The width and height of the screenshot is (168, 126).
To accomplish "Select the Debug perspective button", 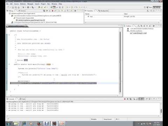I will click(x=157, y=7).
